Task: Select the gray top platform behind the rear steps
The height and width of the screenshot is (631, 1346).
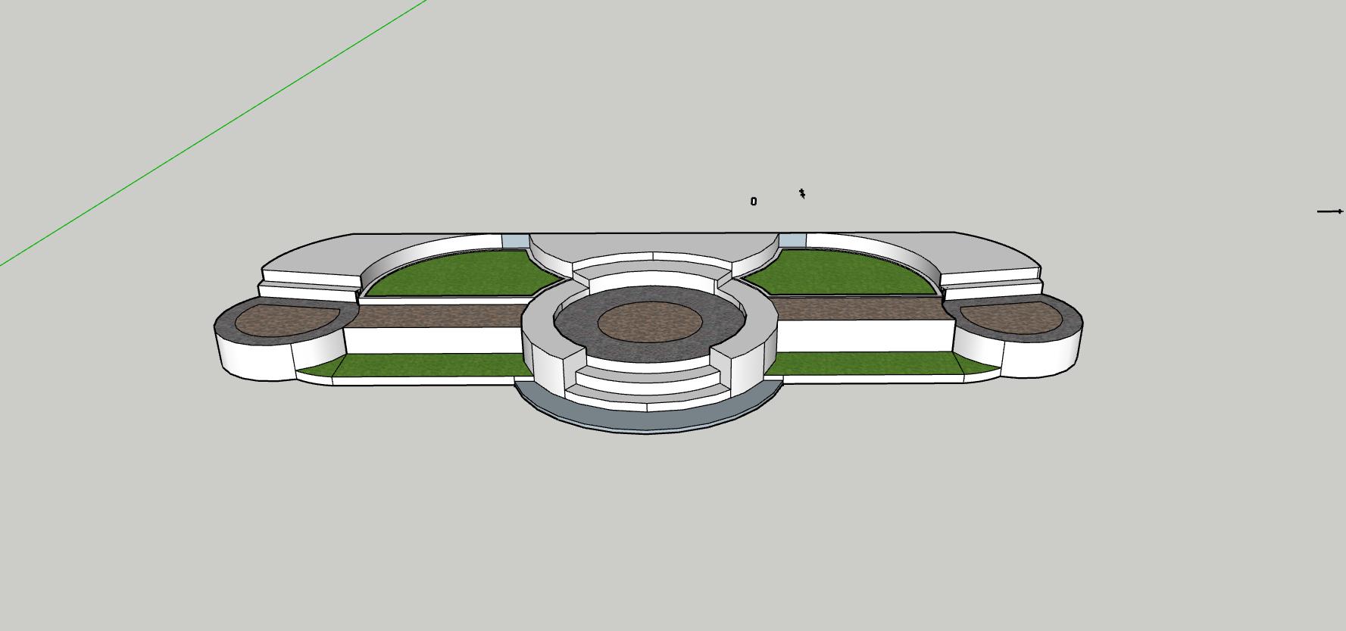Action: pos(651,244)
